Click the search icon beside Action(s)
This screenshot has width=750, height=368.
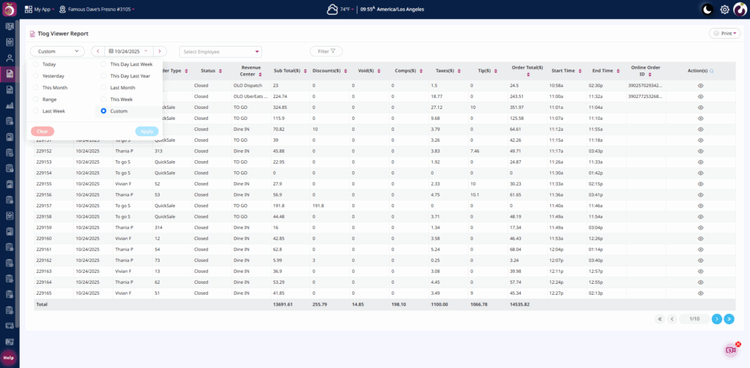pyautogui.click(x=711, y=71)
